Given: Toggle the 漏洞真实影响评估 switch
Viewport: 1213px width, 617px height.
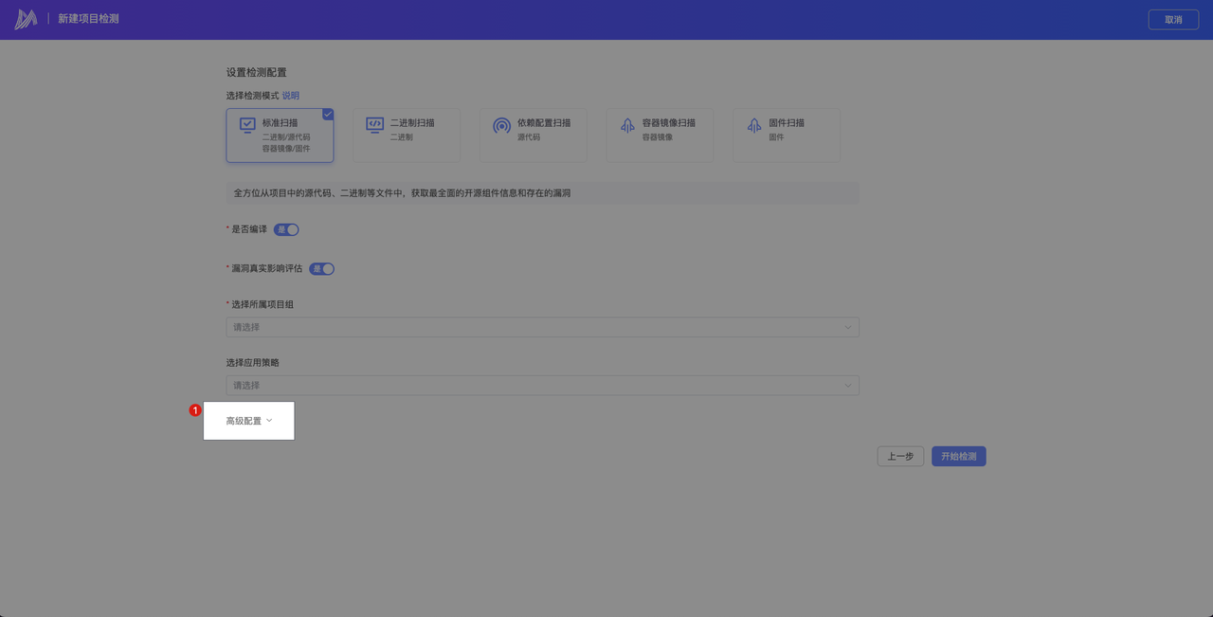Looking at the screenshot, I should 322,268.
